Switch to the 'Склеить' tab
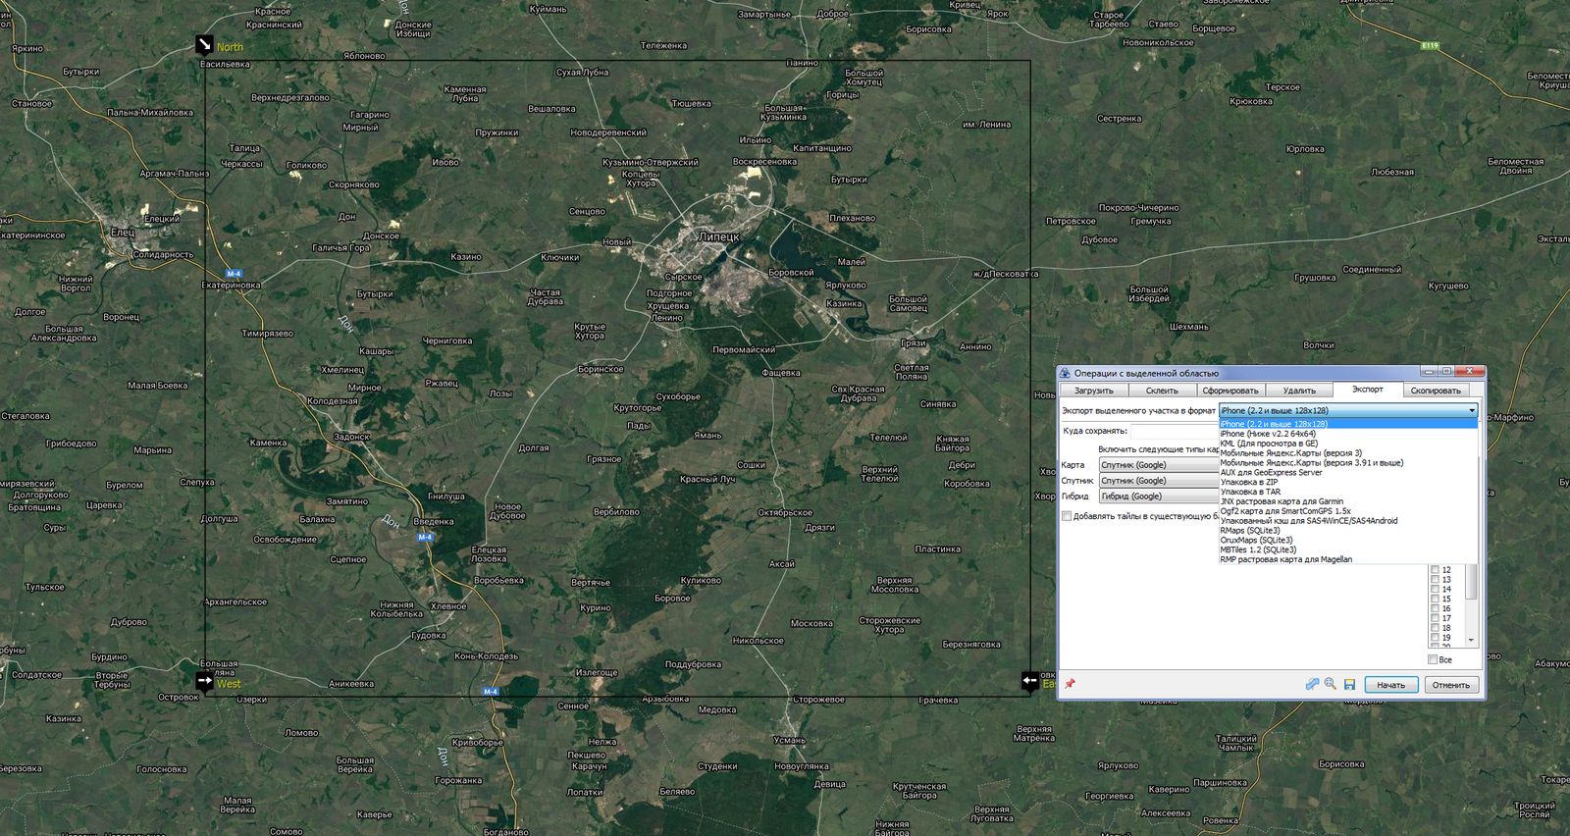The width and height of the screenshot is (1570, 836). click(x=1162, y=391)
